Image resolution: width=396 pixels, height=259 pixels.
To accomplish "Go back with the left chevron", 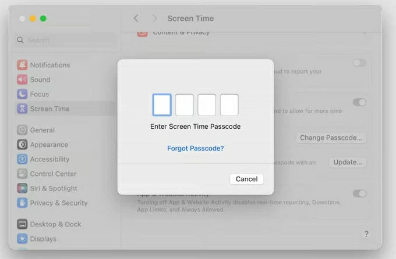I will point(136,19).
